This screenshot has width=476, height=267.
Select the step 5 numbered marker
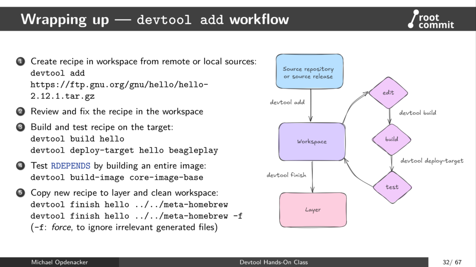[x=20, y=192]
